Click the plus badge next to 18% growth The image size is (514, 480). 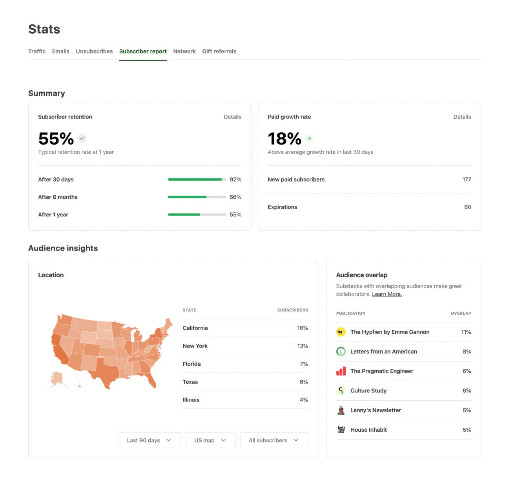309,138
